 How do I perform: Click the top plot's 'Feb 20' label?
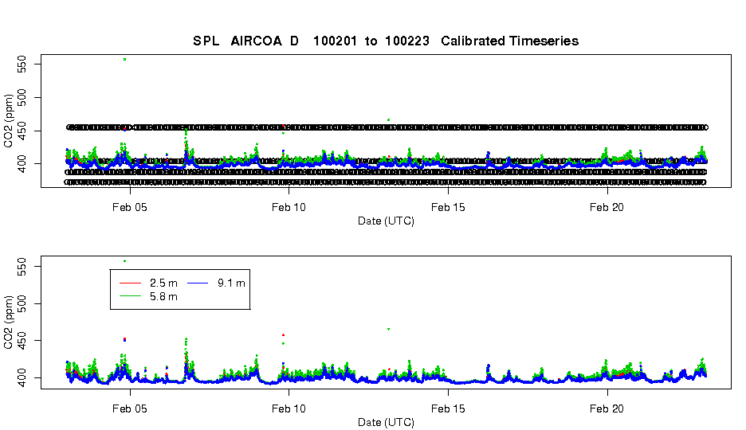pos(607,207)
